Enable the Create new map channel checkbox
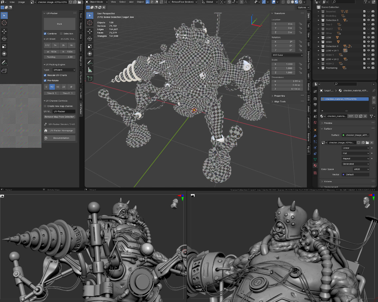This screenshot has height=302, width=378. tap(45, 106)
